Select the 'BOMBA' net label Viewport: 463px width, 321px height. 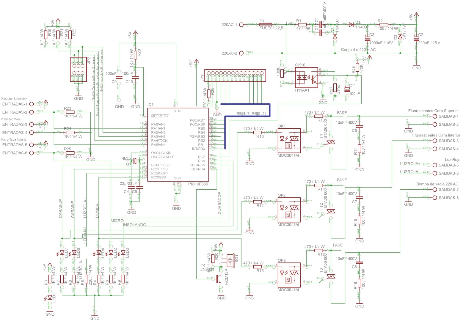97,211
